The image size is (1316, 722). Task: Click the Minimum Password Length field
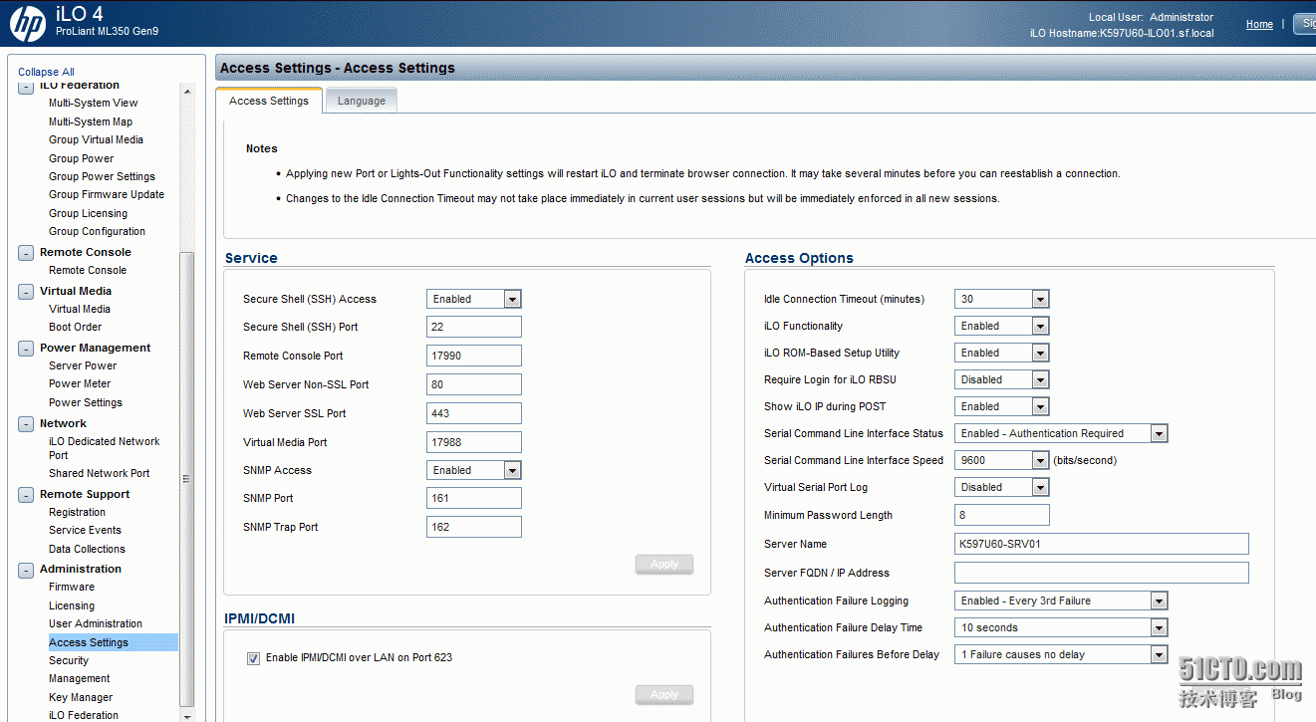pos(1002,515)
